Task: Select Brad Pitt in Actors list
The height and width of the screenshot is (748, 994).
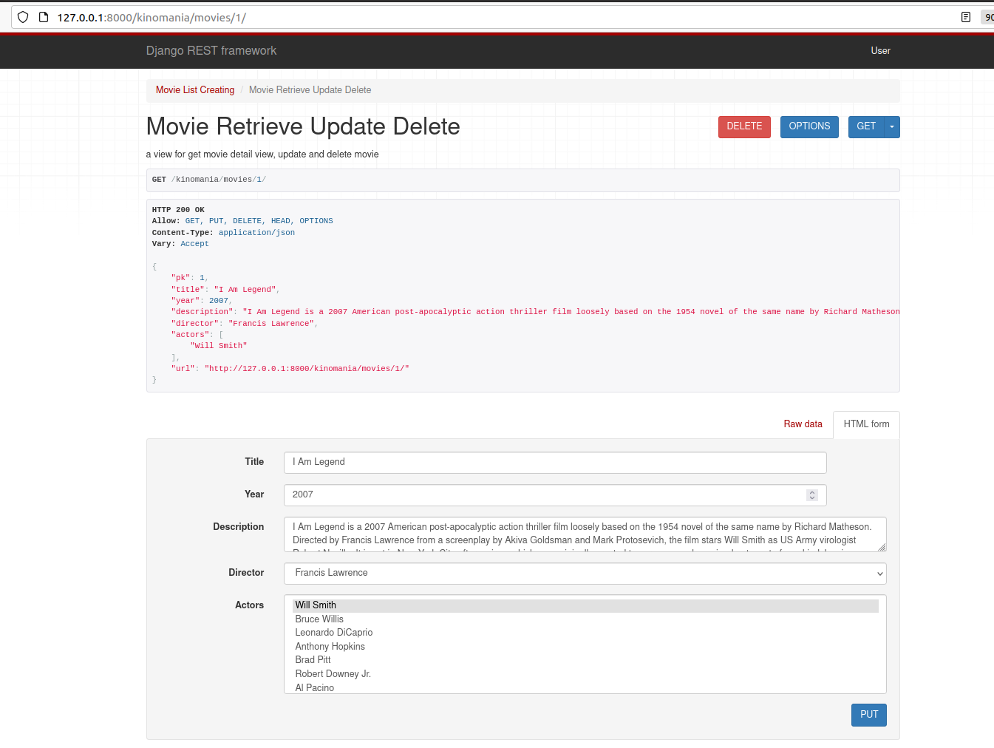Action: pos(585,660)
